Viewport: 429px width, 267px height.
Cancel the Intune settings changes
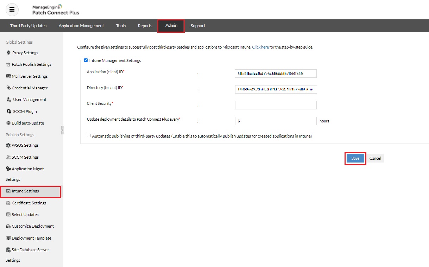point(375,158)
